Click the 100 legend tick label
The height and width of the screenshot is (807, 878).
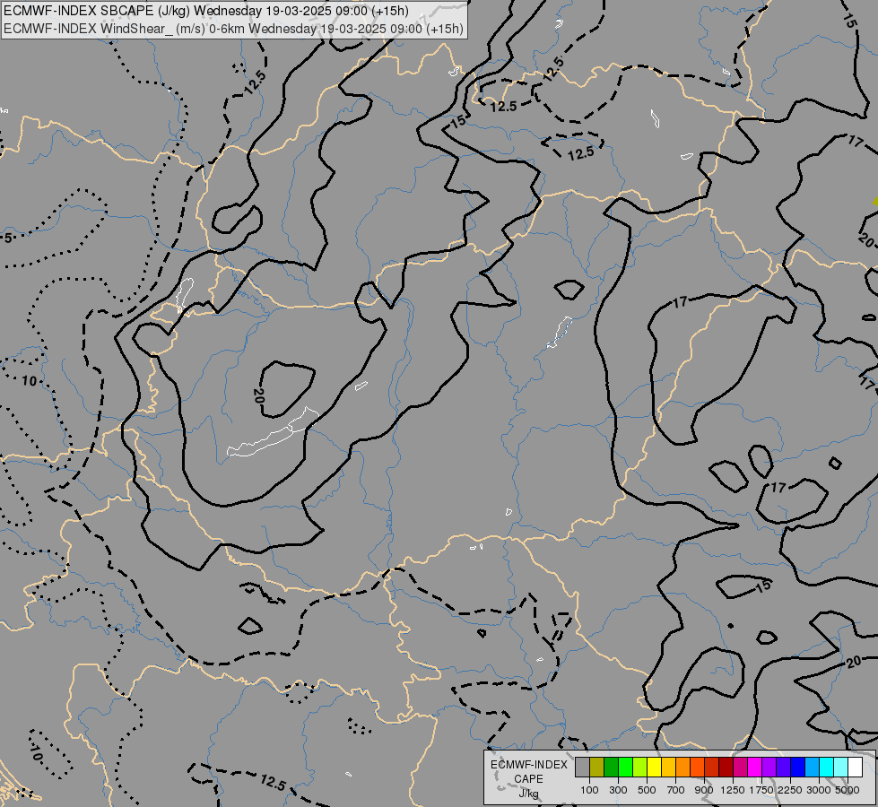(589, 790)
